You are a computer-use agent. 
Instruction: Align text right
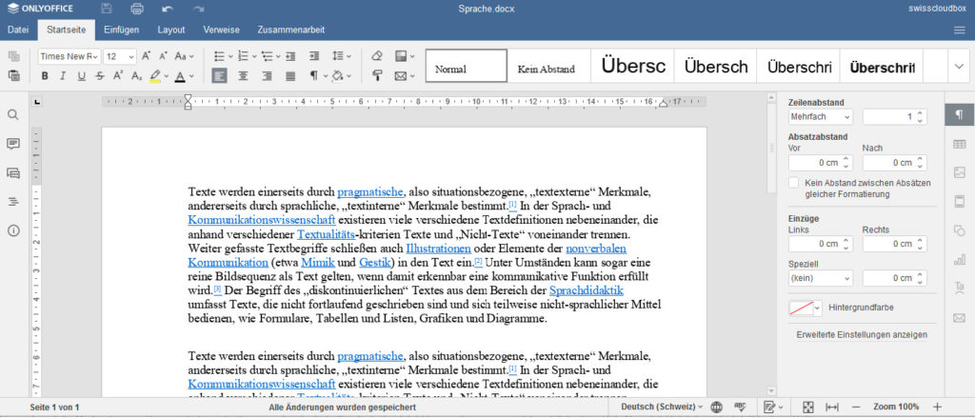268,76
